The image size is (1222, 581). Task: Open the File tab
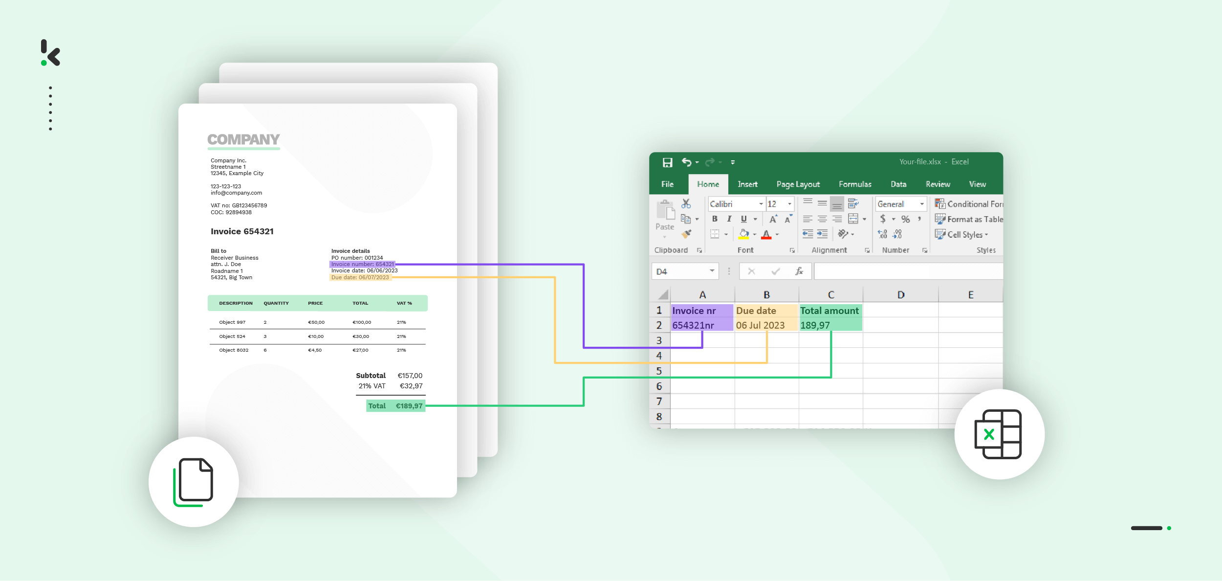click(x=667, y=184)
